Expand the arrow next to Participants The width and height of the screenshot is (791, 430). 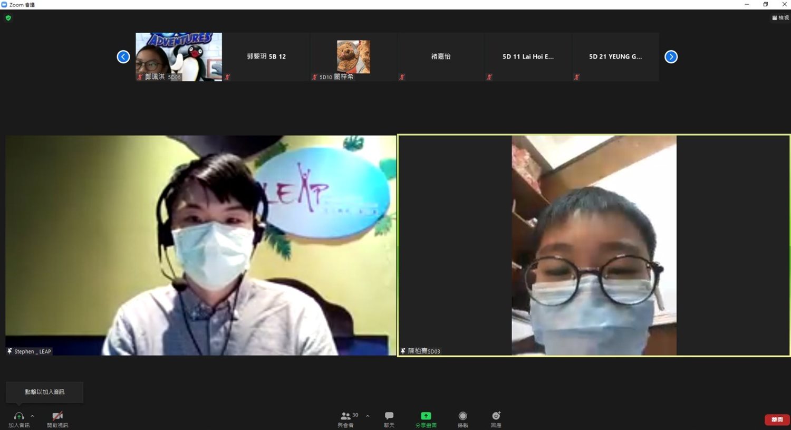pyautogui.click(x=368, y=416)
